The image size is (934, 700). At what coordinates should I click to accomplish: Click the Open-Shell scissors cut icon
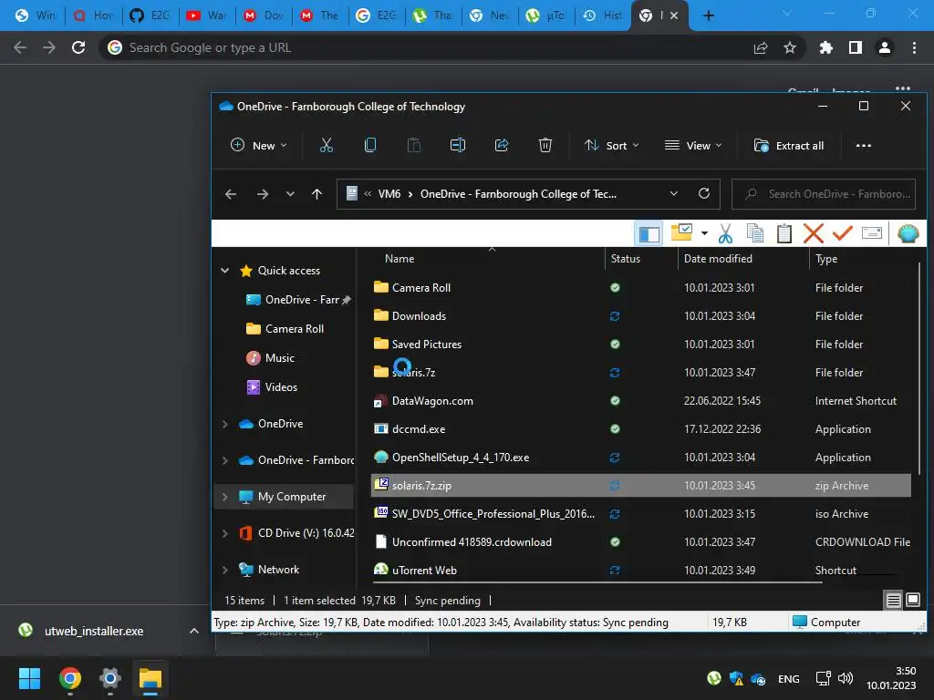pyautogui.click(x=725, y=233)
